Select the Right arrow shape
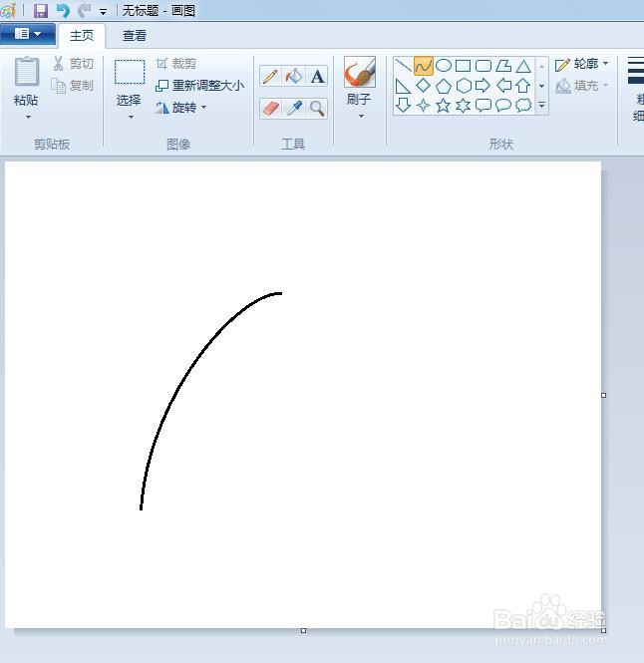The image size is (644, 663). tap(483, 86)
